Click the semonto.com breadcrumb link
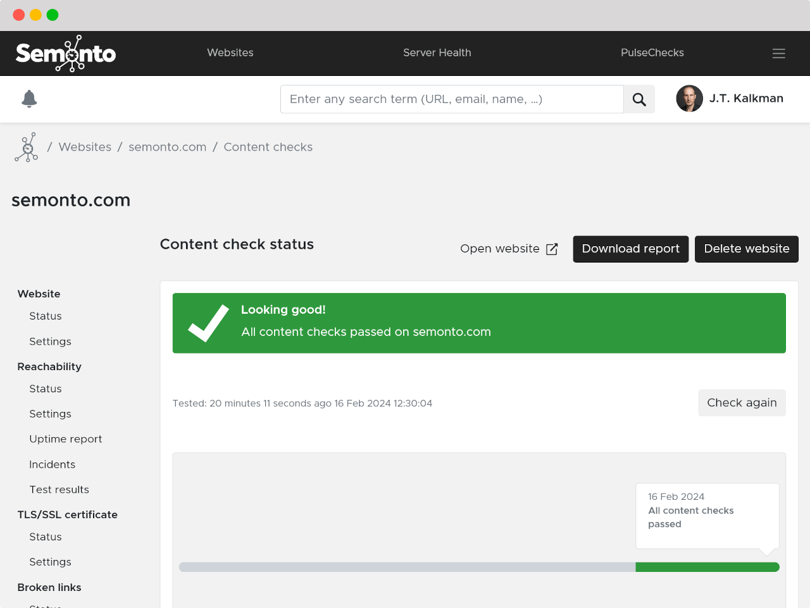This screenshot has height=608, width=810. point(168,147)
